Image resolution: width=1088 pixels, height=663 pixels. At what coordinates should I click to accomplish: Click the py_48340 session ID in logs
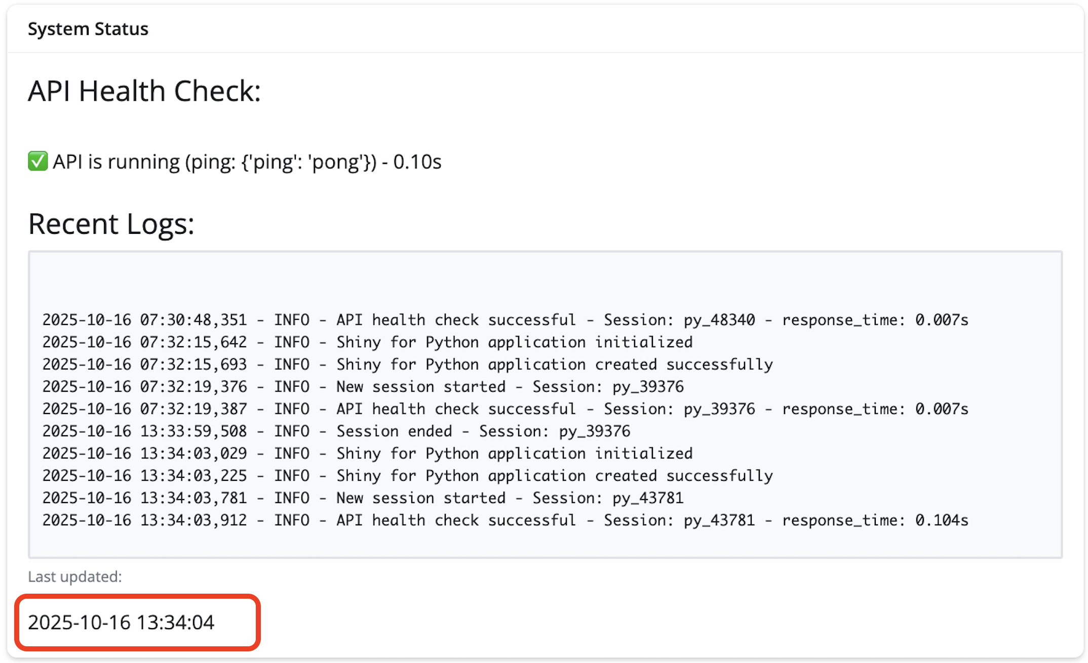tap(719, 320)
